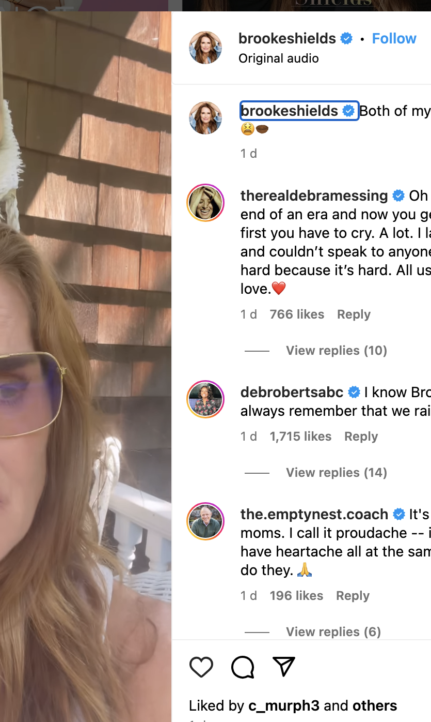Viewport: 431px width, 722px height.
Task: Expand View replies (14)
Action: pyautogui.click(x=336, y=473)
